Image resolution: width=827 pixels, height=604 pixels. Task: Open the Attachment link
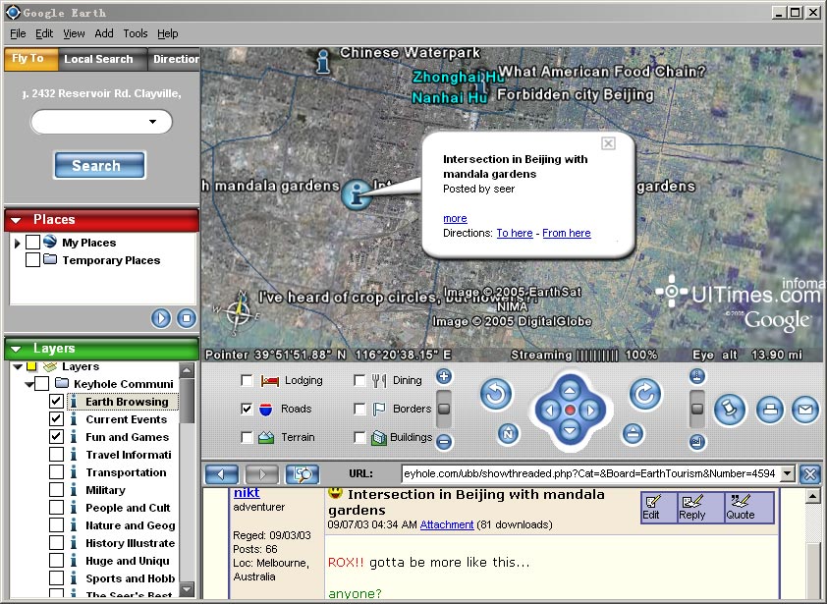[447, 524]
